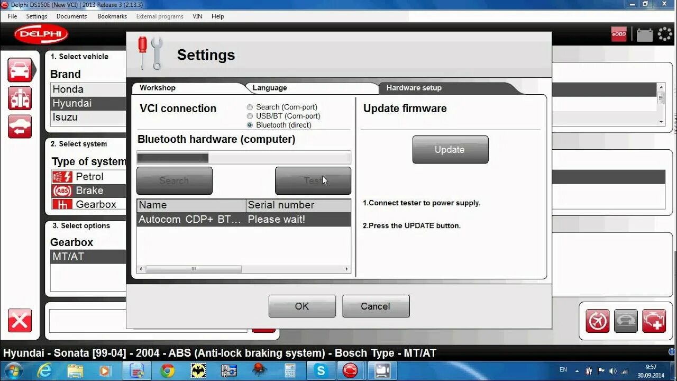This screenshot has width=677, height=381.
Task: Click the two-cars sidebar icon
Action: 20,98
